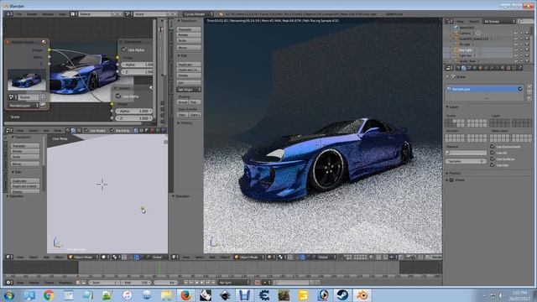The image size is (537, 302).
Task: Toggle Use Alpha in Composite node
Action: pyautogui.click(x=124, y=49)
